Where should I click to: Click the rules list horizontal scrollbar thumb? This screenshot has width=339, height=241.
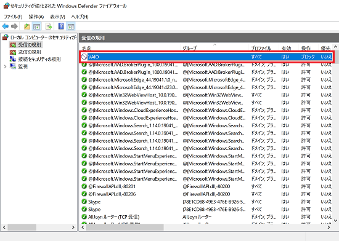pos(125,227)
